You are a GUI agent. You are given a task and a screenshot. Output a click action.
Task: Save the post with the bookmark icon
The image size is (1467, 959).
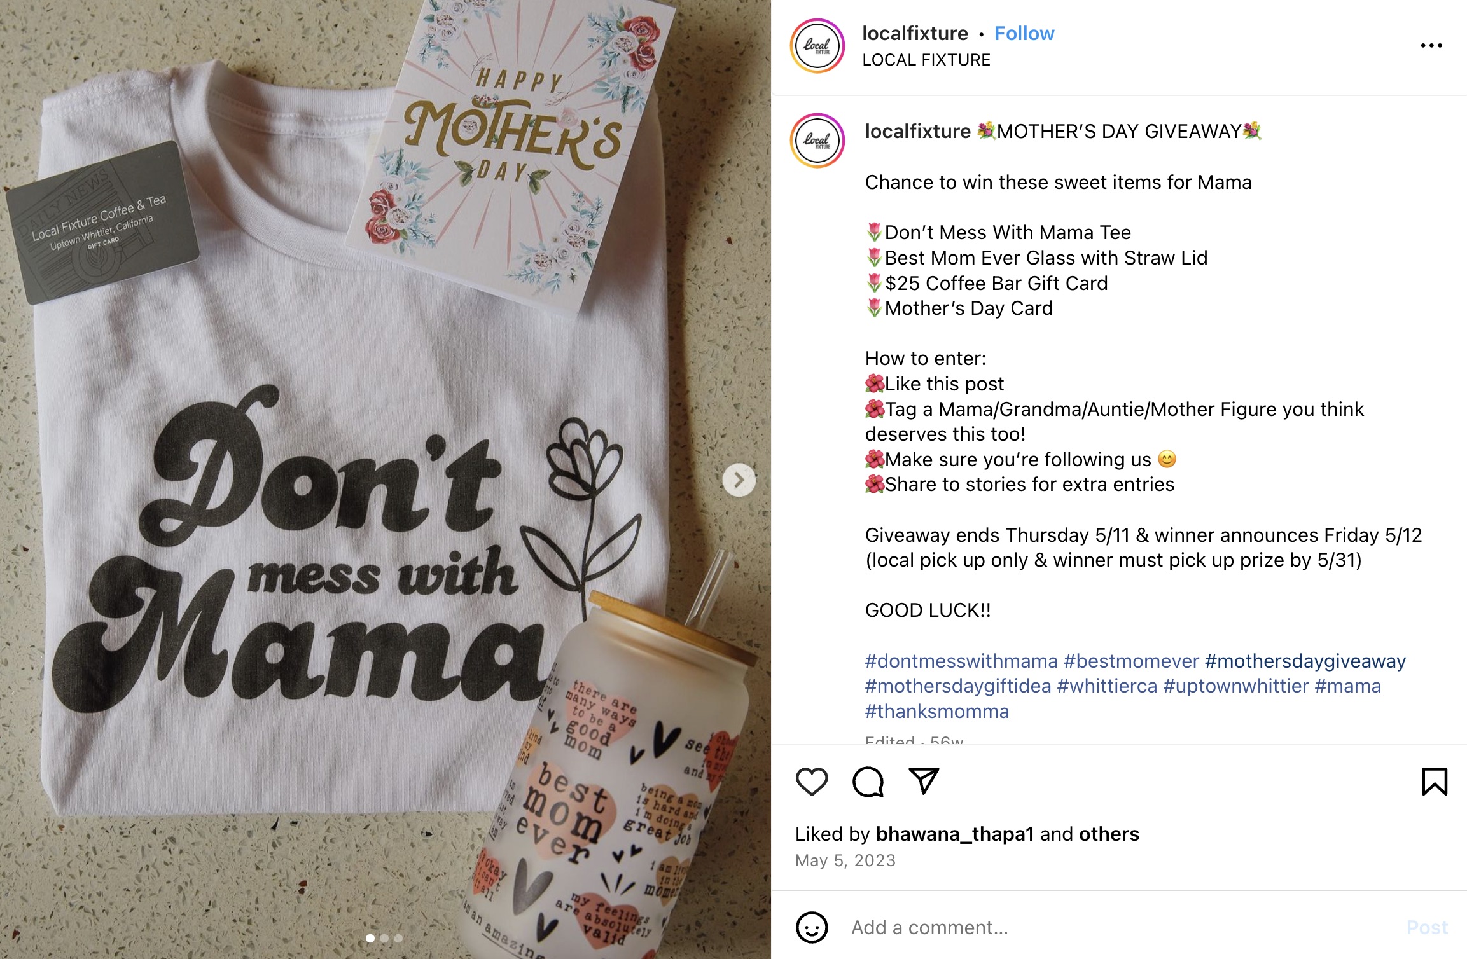pyautogui.click(x=1434, y=782)
